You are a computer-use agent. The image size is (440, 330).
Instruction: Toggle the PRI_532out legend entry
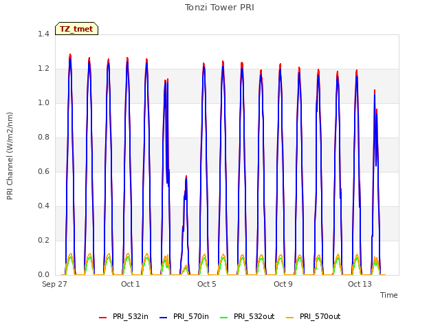point(247,317)
